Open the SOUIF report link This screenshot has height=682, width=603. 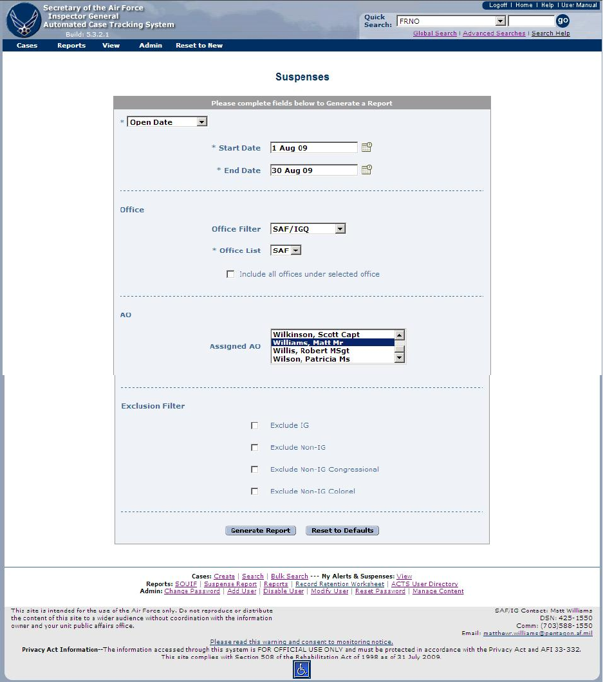pyautogui.click(x=186, y=584)
